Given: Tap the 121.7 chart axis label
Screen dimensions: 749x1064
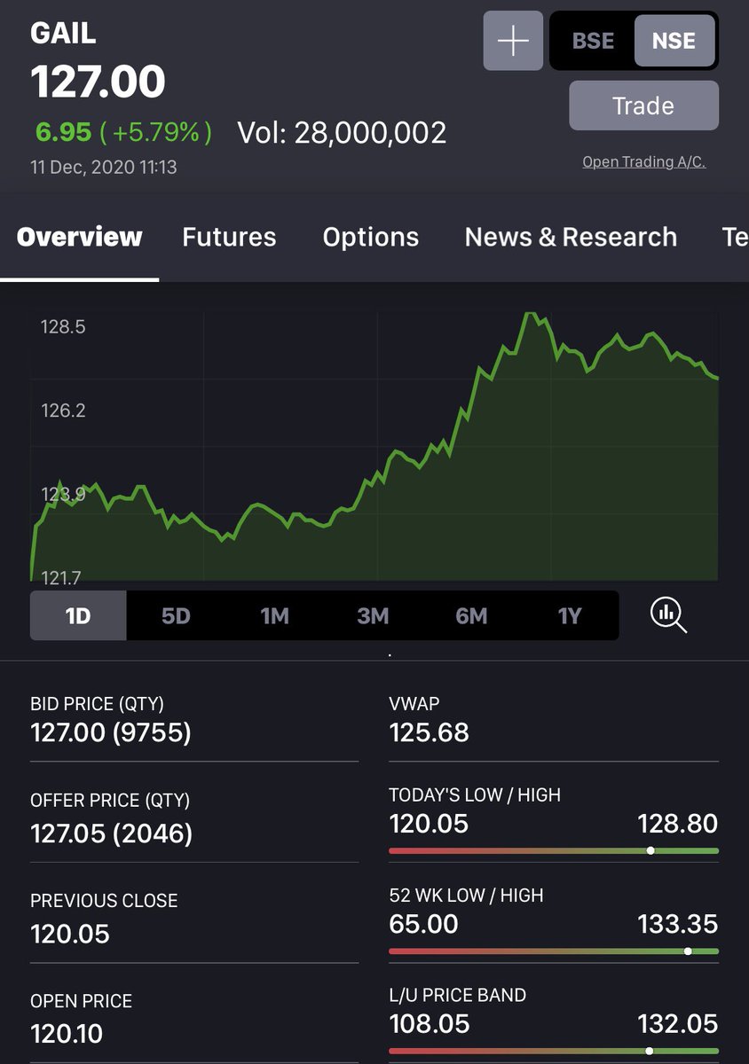Looking at the screenshot, I should point(60,578).
